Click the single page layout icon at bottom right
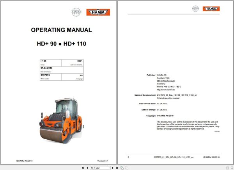 (x=227, y=168)
